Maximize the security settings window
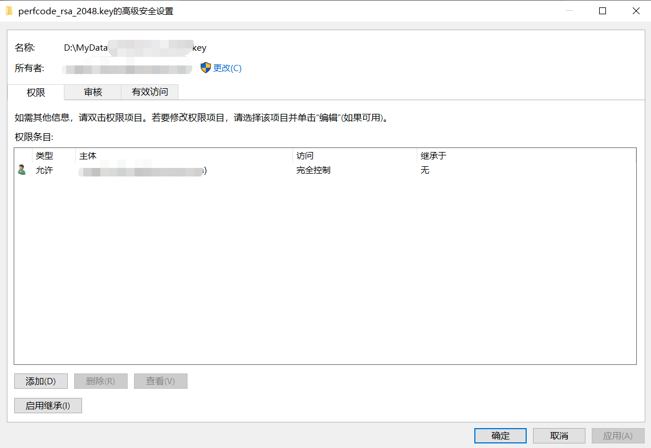This screenshot has height=448, width=651. tap(603, 11)
